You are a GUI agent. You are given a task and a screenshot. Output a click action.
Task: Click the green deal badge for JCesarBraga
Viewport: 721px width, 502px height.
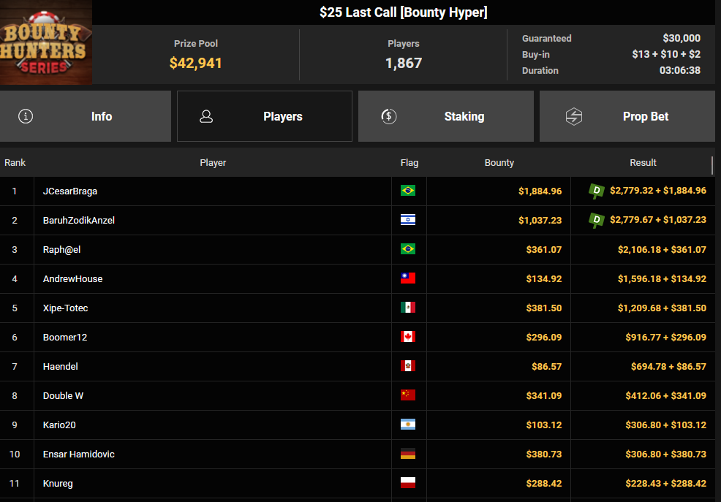pyautogui.click(x=597, y=191)
